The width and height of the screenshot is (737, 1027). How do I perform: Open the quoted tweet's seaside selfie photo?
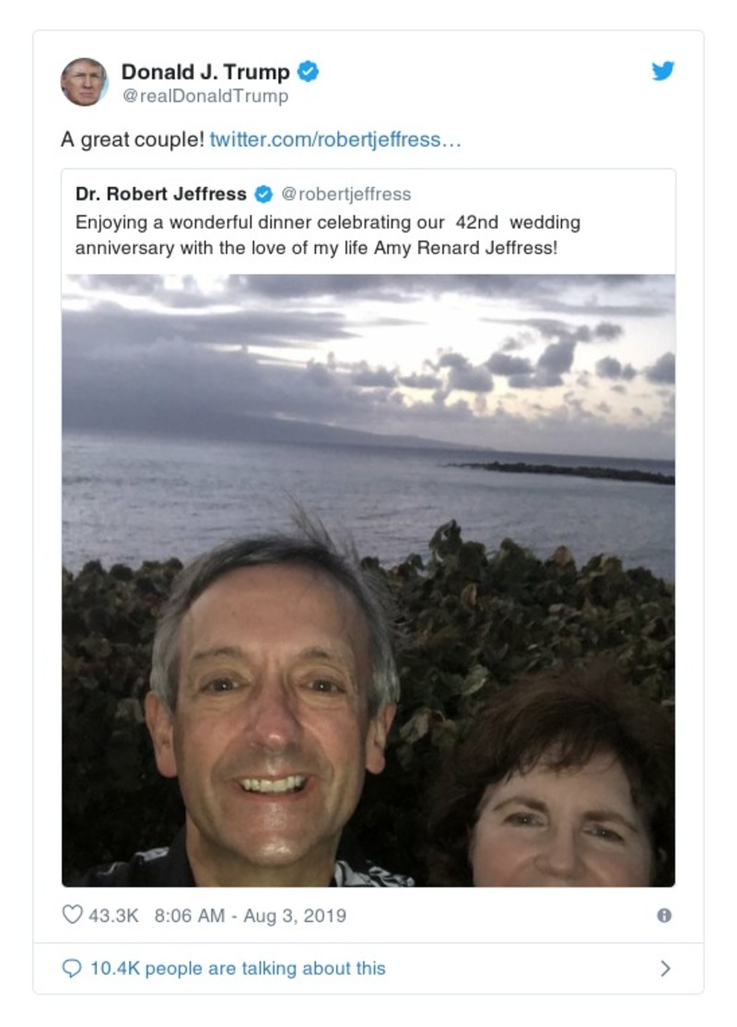coord(368,645)
